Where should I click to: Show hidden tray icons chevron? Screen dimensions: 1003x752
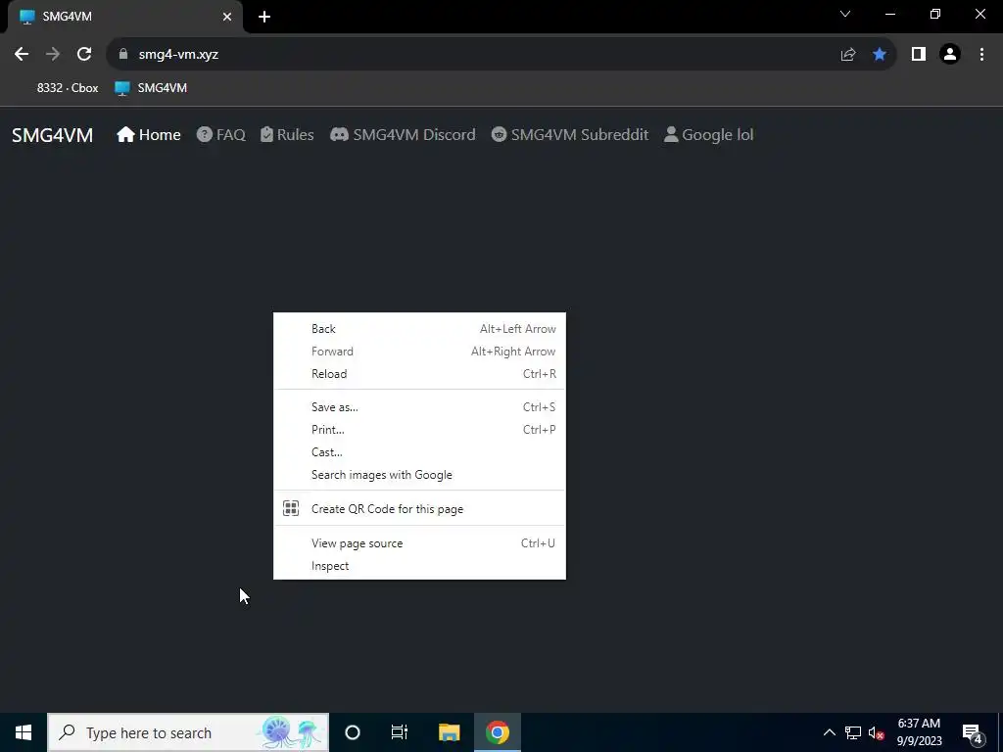point(829,732)
